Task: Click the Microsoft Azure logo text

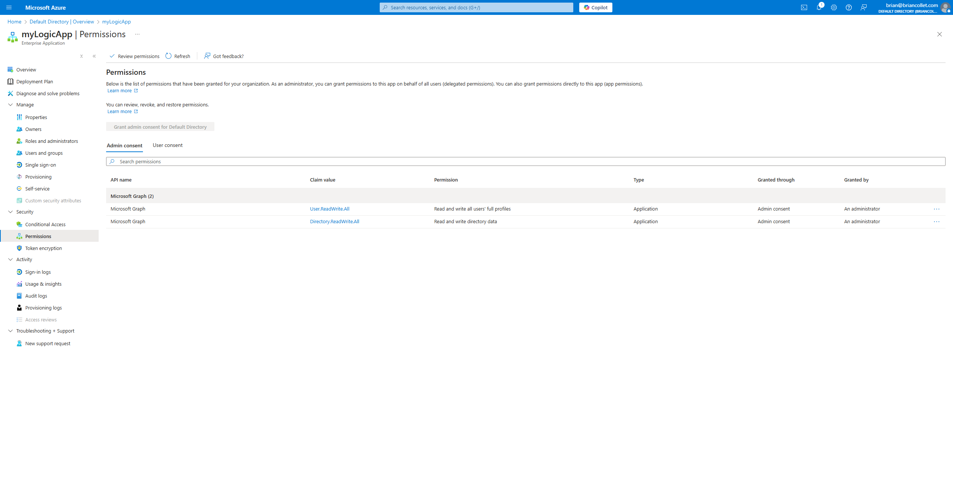Action: click(45, 7)
